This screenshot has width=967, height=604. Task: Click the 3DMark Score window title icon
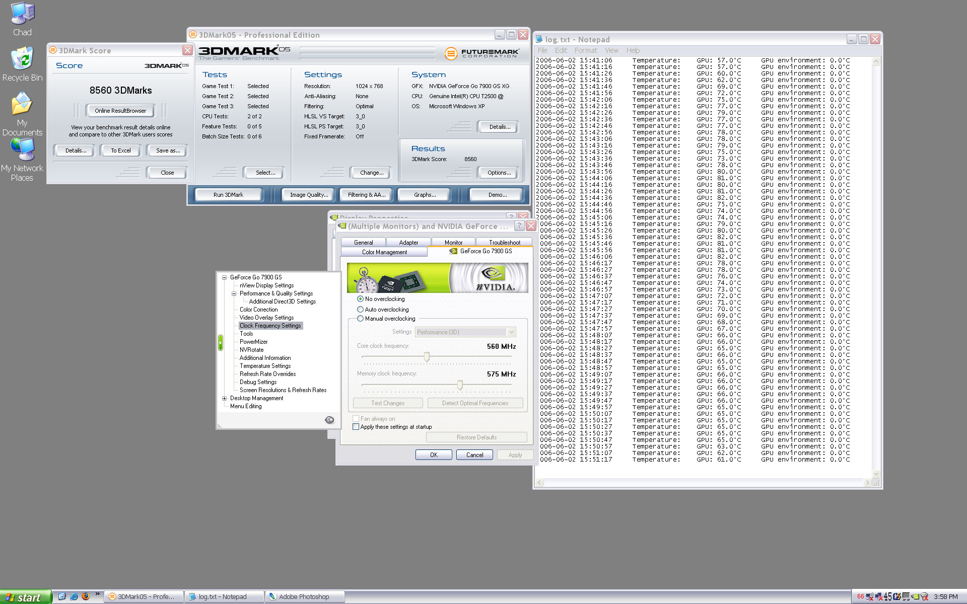pos(53,50)
